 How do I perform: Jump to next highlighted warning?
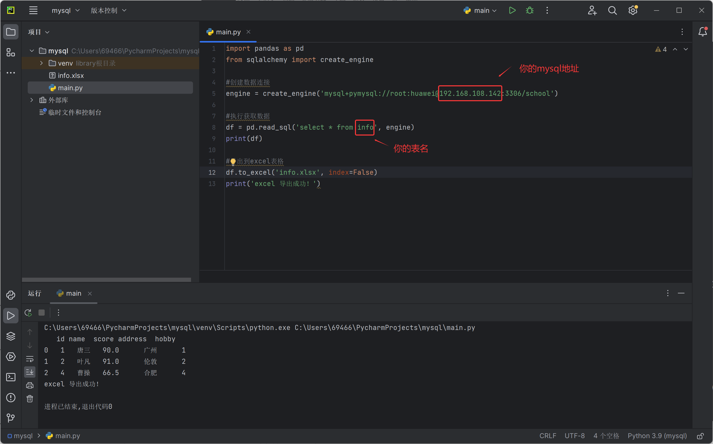click(686, 49)
